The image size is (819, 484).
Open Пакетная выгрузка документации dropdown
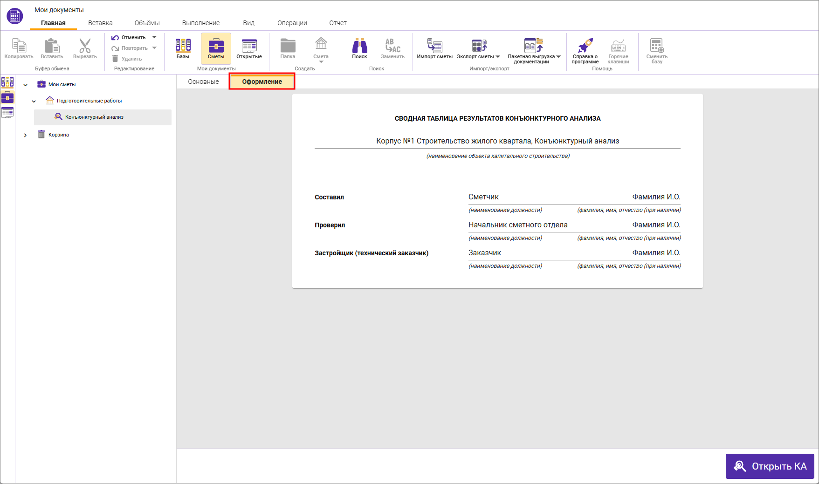coord(558,57)
